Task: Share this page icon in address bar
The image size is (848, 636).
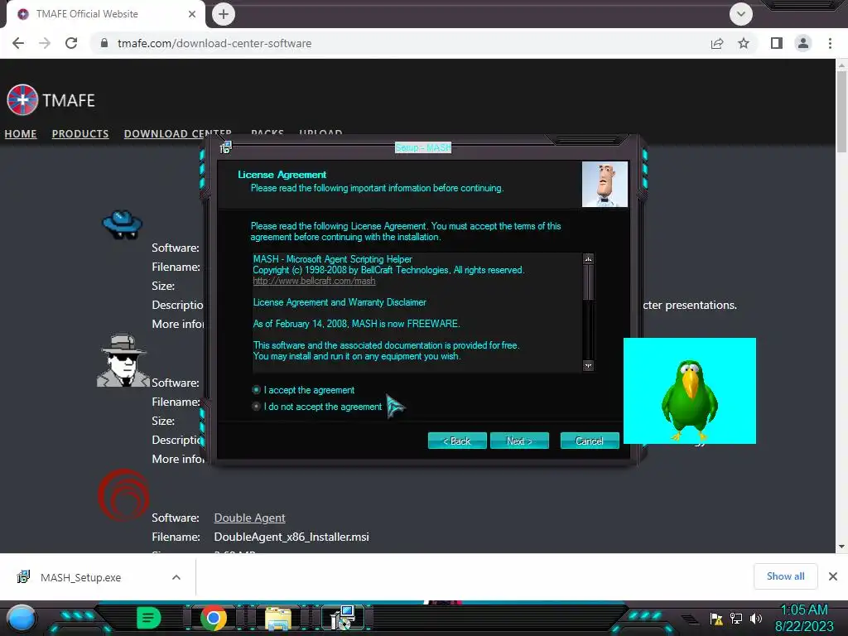Action: (717, 43)
